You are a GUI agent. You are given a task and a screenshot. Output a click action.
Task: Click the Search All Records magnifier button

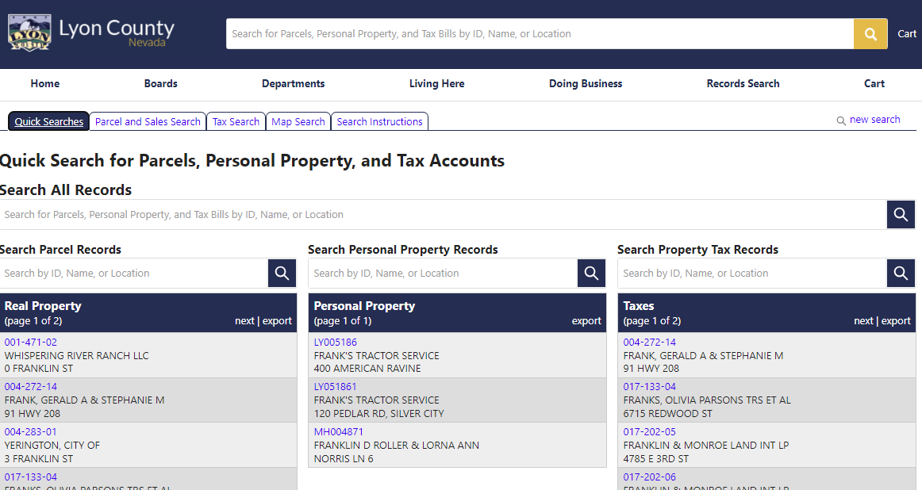[901, 215]
